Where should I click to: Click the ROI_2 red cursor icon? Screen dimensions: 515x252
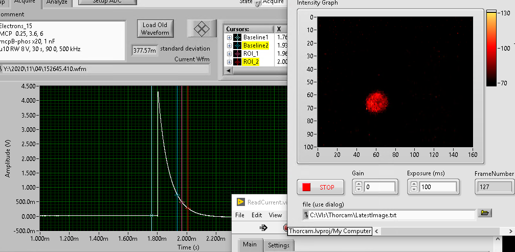(237, 62)
